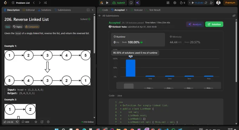Open the invite collaborator icon
Screen dimensions: 239x130
pyautogui.click(x=211, y=3)
